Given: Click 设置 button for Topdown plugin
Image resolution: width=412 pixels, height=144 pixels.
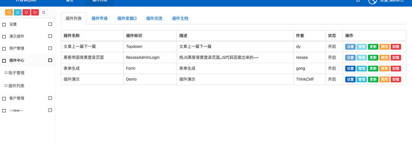Looking at the screenshot, I should tap(350, 47).
